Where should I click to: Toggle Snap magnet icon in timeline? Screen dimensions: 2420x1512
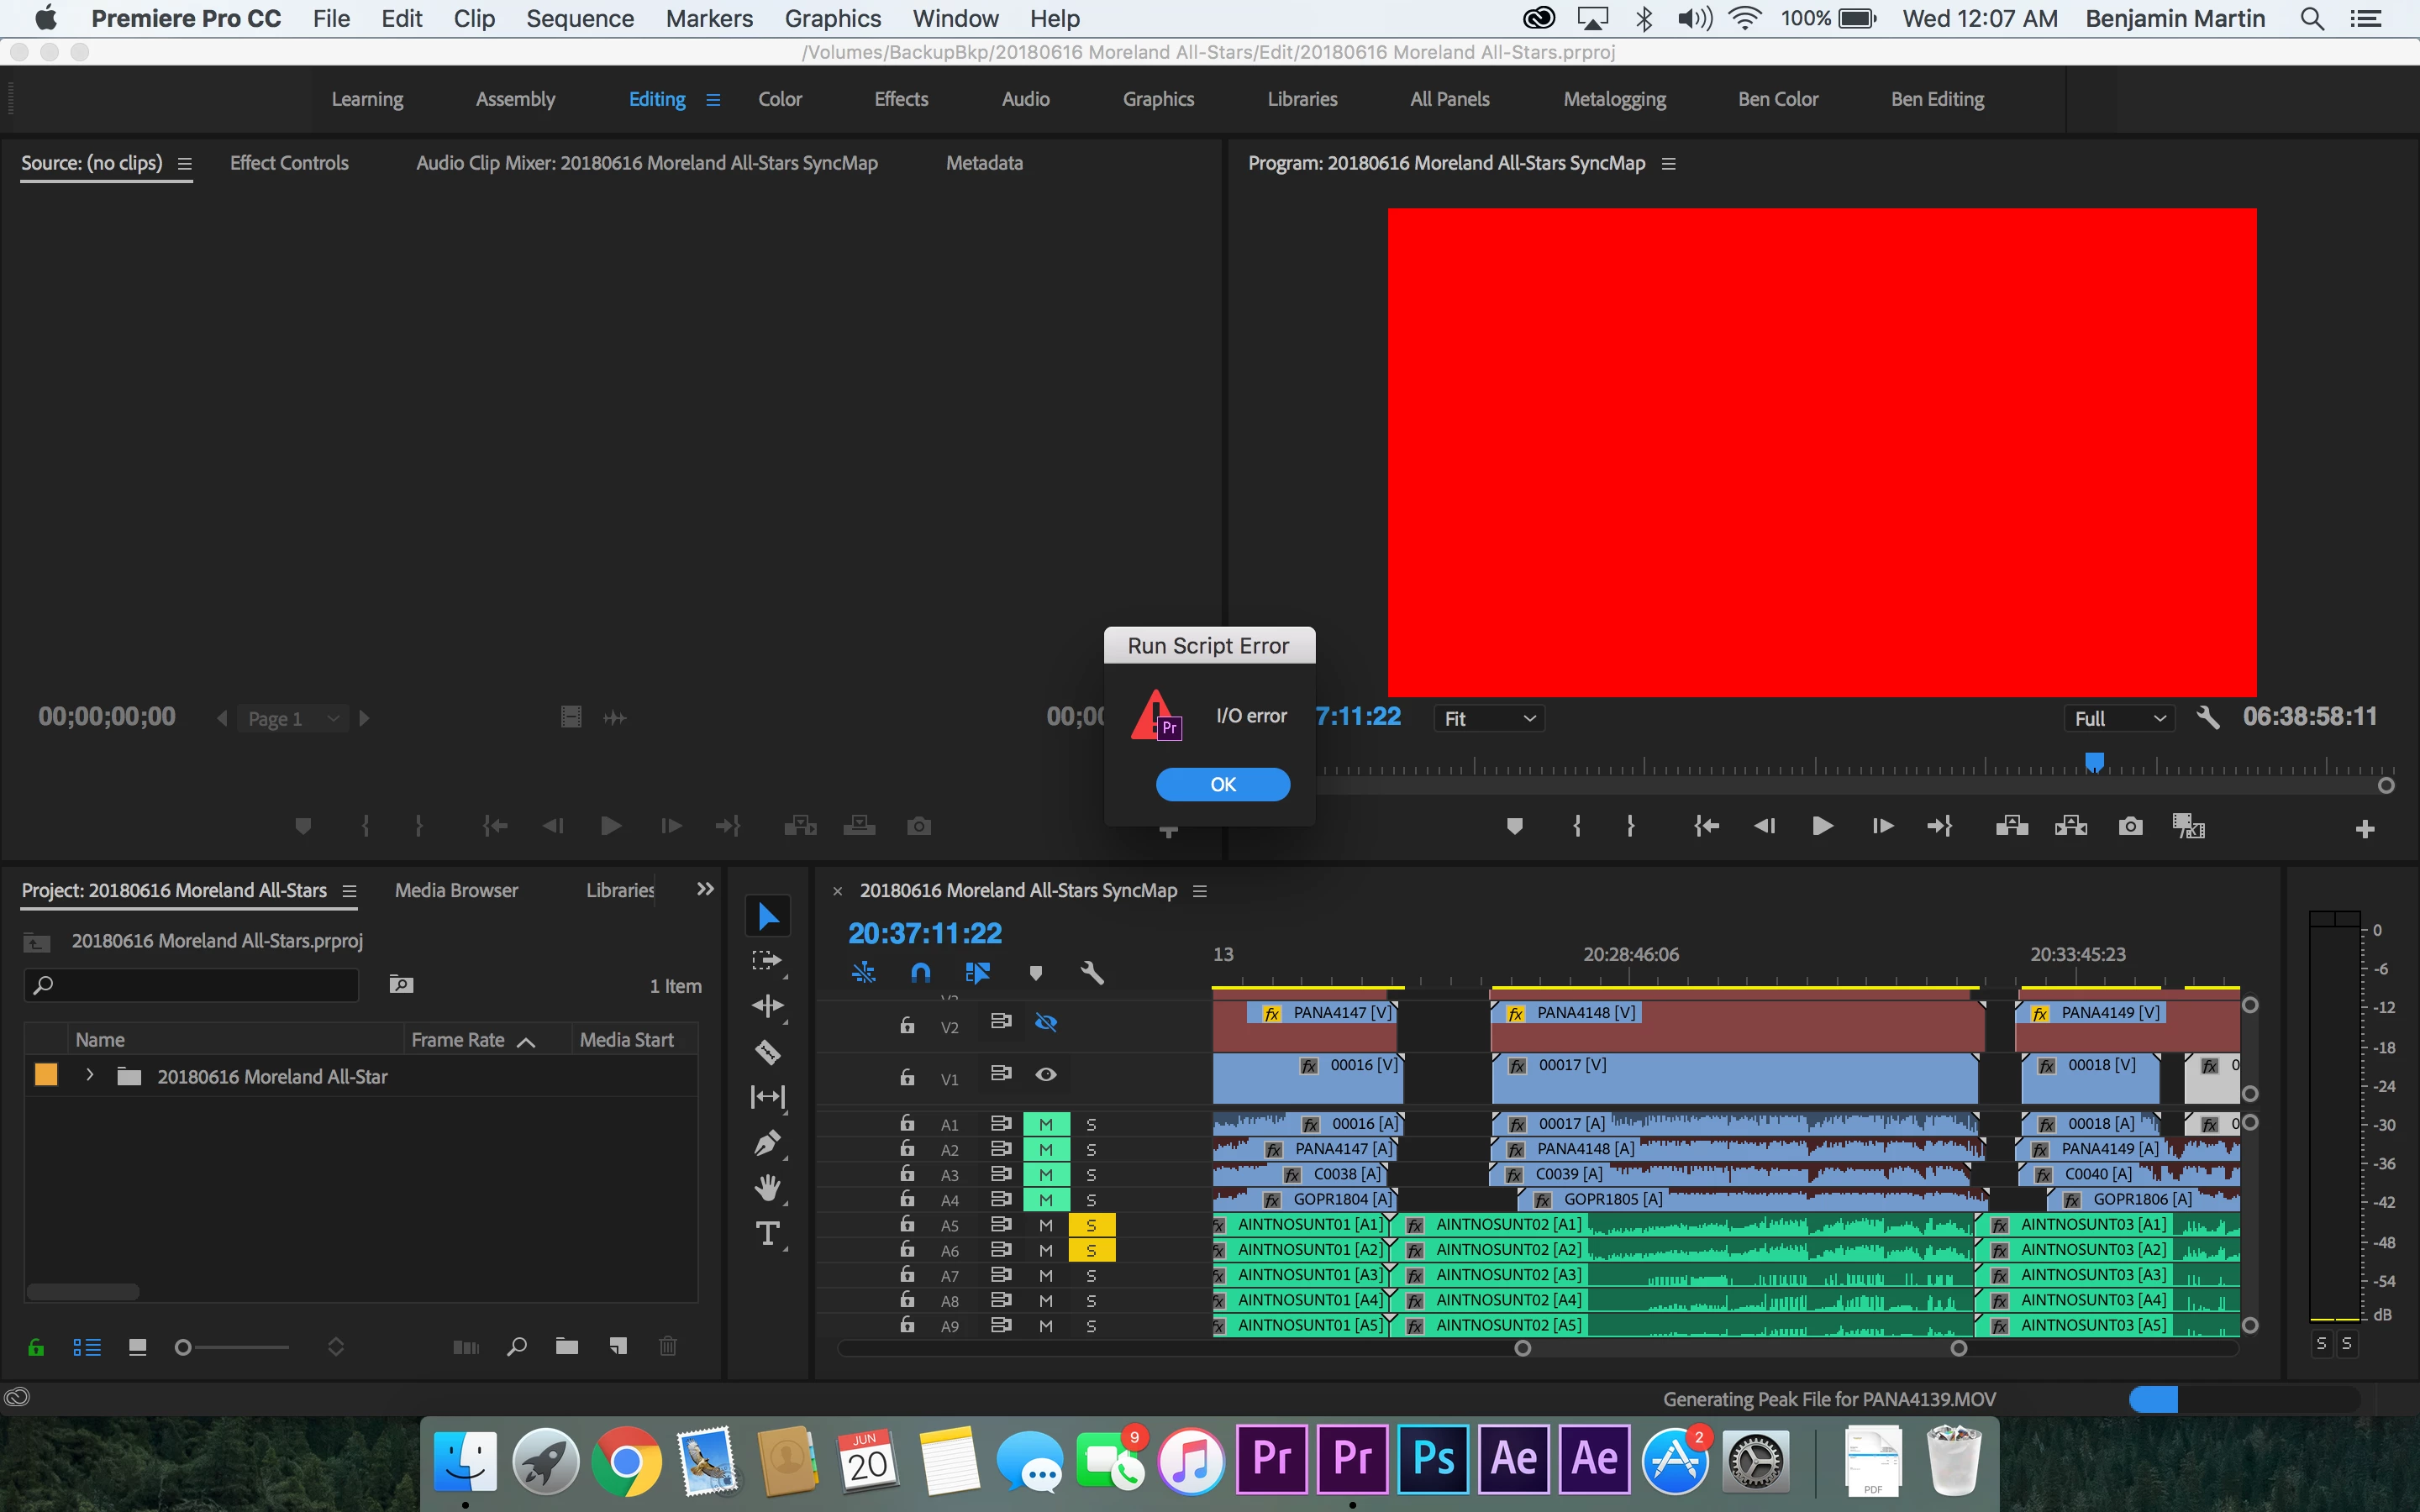920,972
